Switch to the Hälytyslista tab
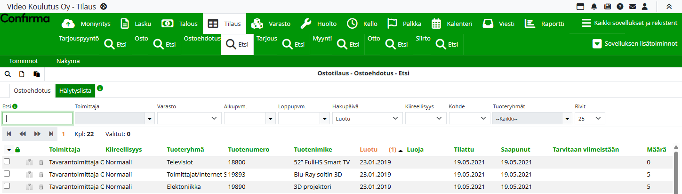This screenshot has width=682, height=194. tap(75, 90)
